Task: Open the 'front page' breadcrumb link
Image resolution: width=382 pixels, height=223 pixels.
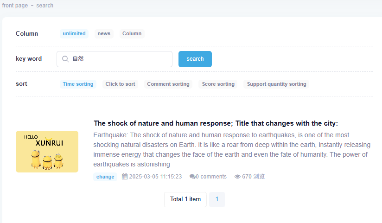Action: pyautogui.click(x=15, y=6)
